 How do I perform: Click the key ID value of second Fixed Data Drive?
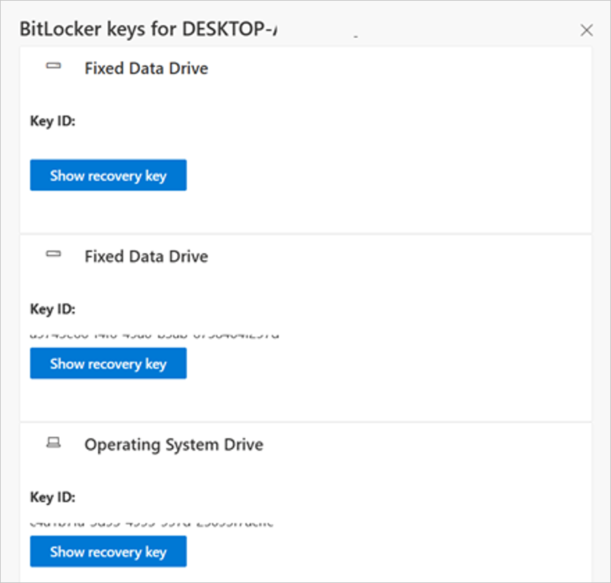pos(155,336)
